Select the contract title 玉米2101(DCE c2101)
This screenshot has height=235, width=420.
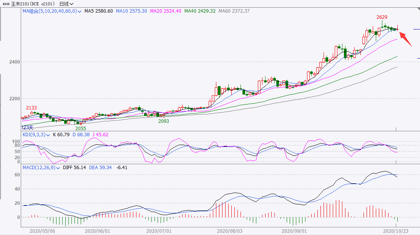(33, 4)
